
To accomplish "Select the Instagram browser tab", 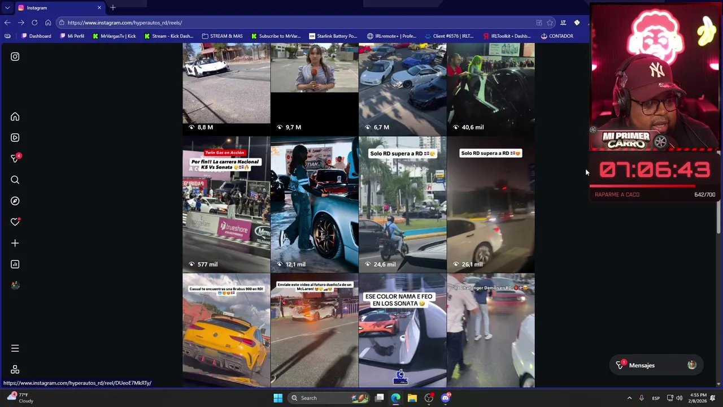I will click(59, 7).
